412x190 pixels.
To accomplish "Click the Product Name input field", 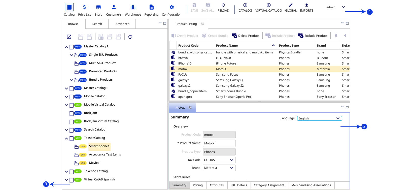I will tap(219, 143).
